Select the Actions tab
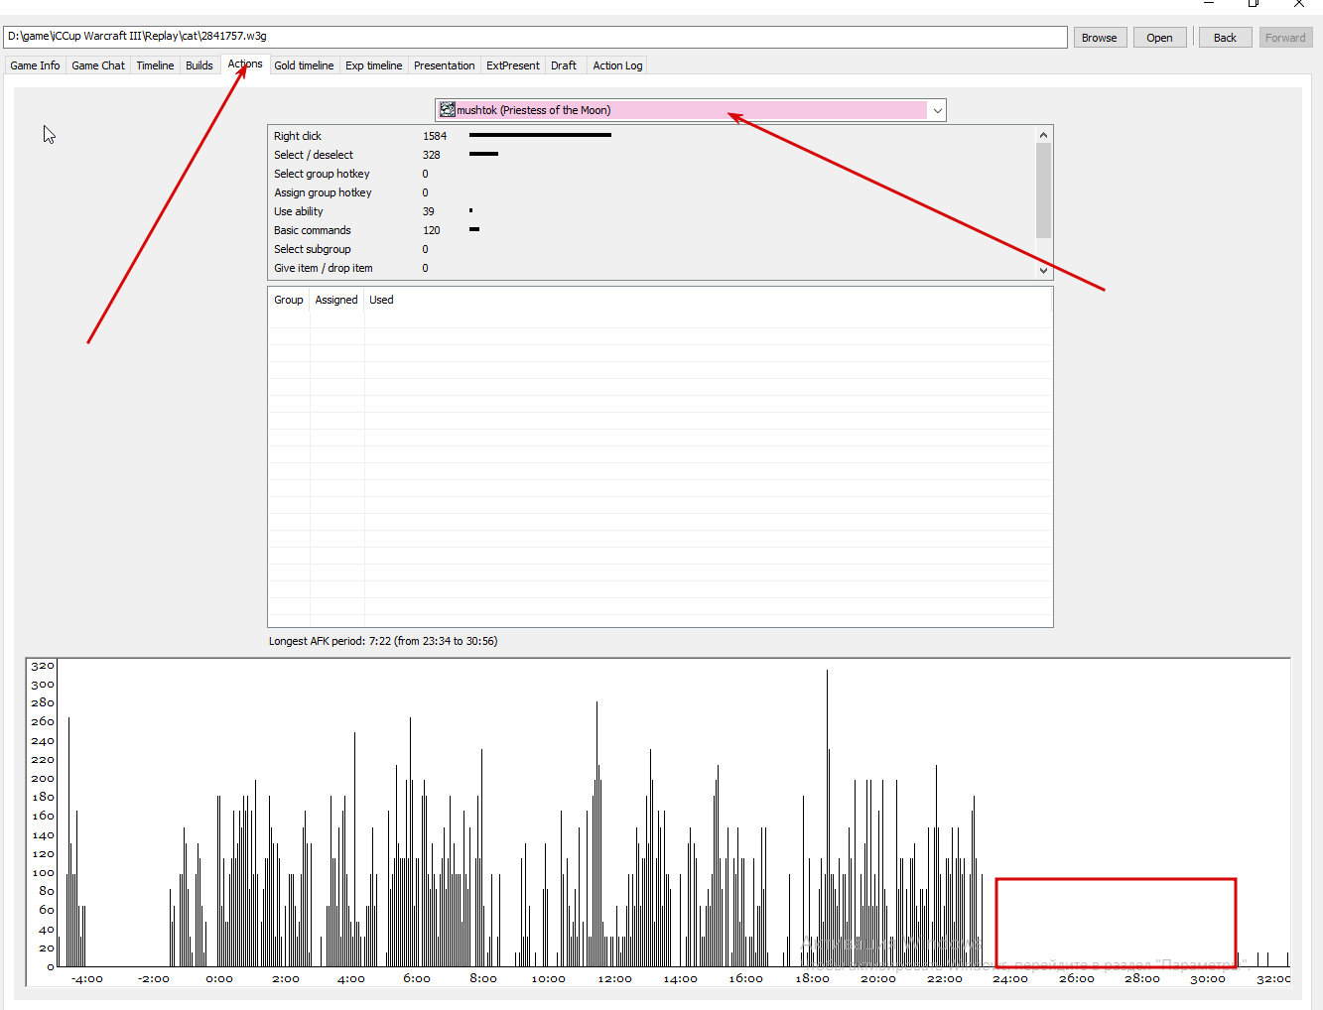 click(x=245, y=63)
